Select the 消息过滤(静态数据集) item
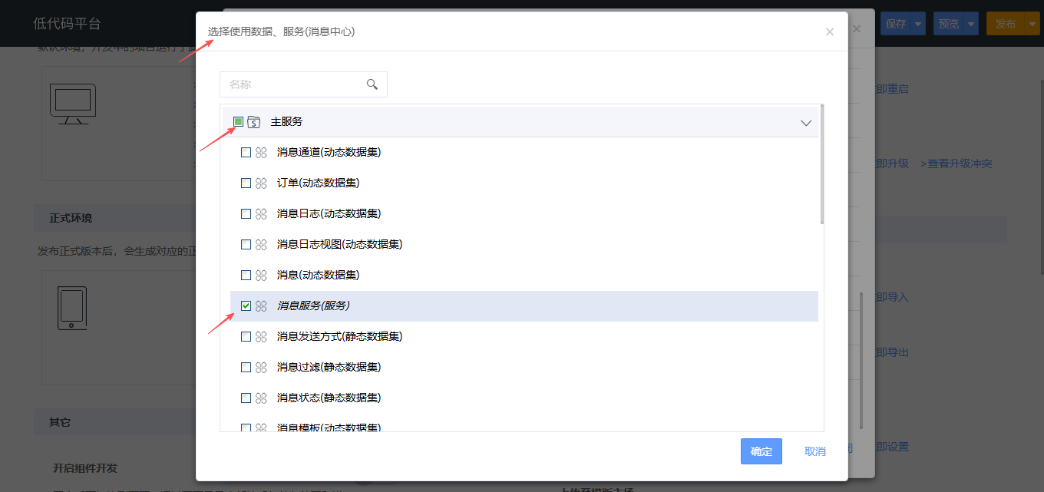 pyautogui.click(x=329, y=368)
